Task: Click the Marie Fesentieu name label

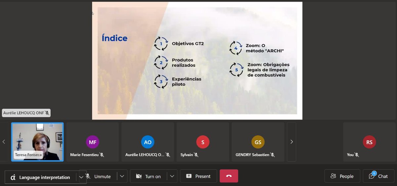Action: (84, 155)
